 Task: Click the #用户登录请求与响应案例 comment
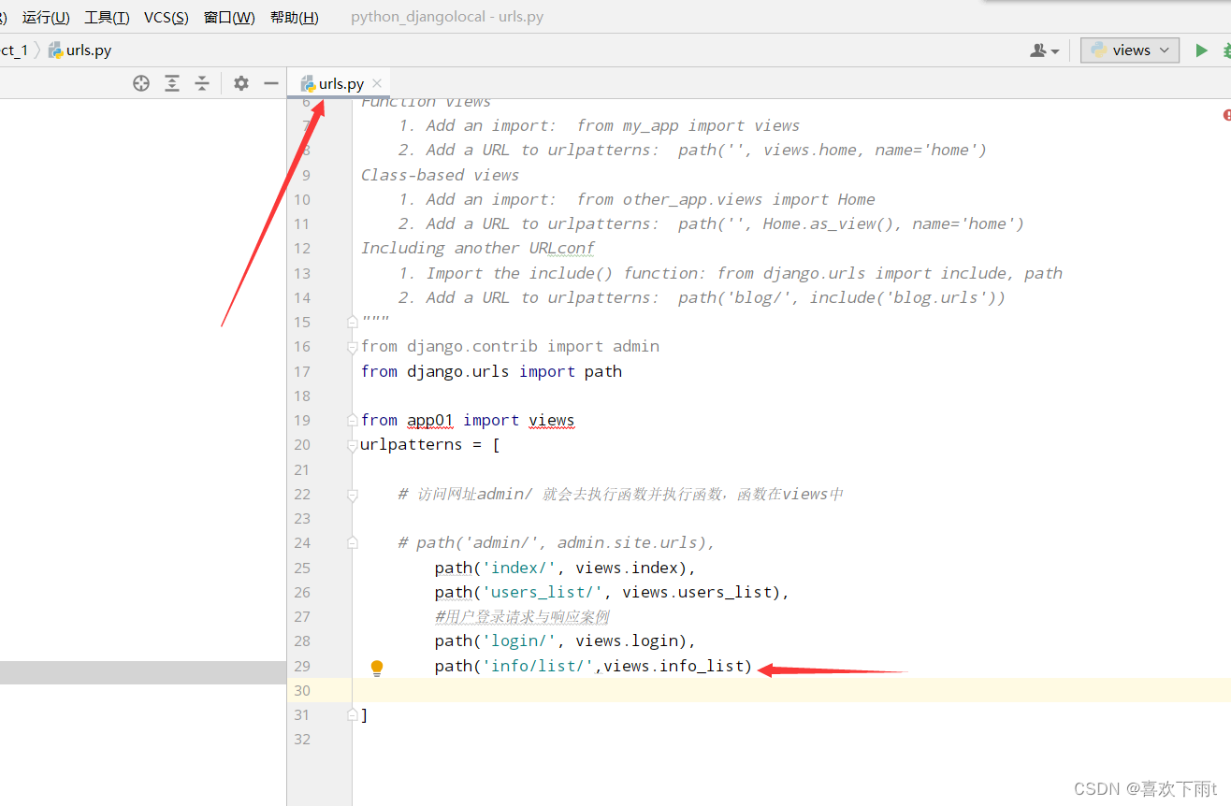click(x=522, y=616)
